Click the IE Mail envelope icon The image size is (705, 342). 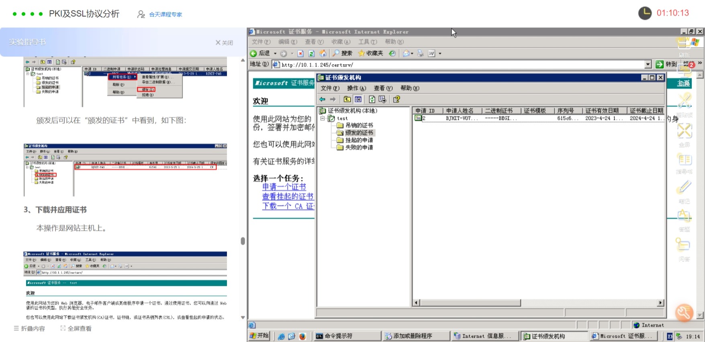point(406,53)
